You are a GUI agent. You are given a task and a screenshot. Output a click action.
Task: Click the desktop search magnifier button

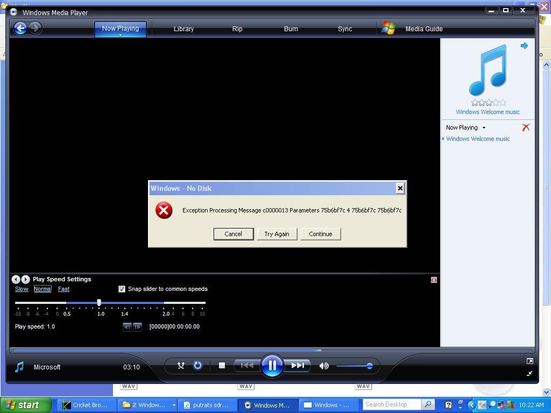click(428, 404)
